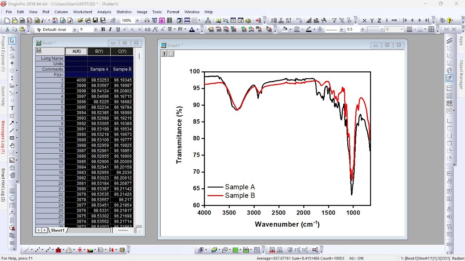Click the Add Filter funnel icon
The width and height of the screenshot is (465, 261).
334,21
